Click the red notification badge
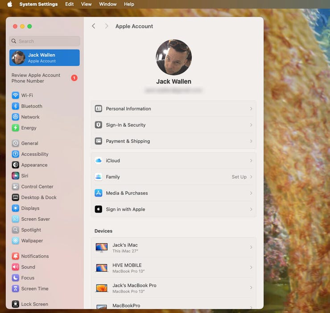Image resolution: width=330 pixels, height=313 pixels. [x=74, y=78]
